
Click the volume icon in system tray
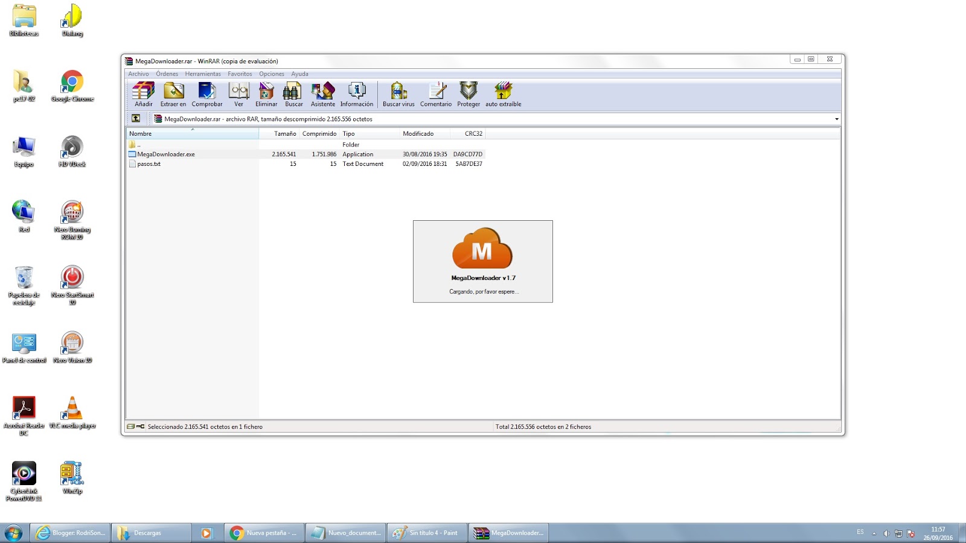tap(886, 533)
